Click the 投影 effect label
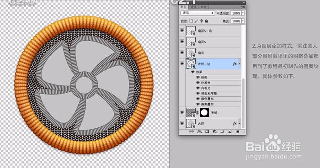 click(x=204, y=77)
